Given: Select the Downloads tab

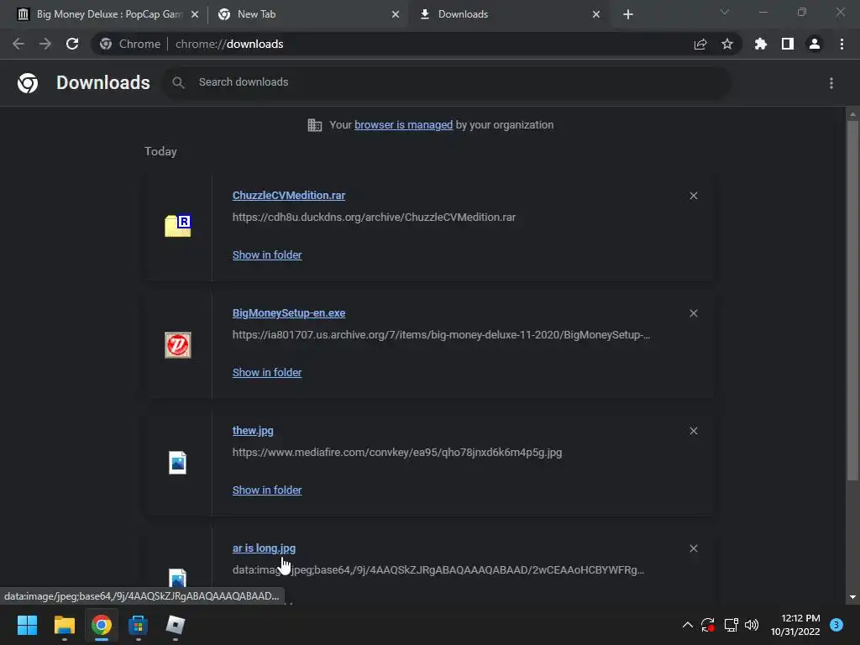Looking at the screenshot, I should point(507,14).
